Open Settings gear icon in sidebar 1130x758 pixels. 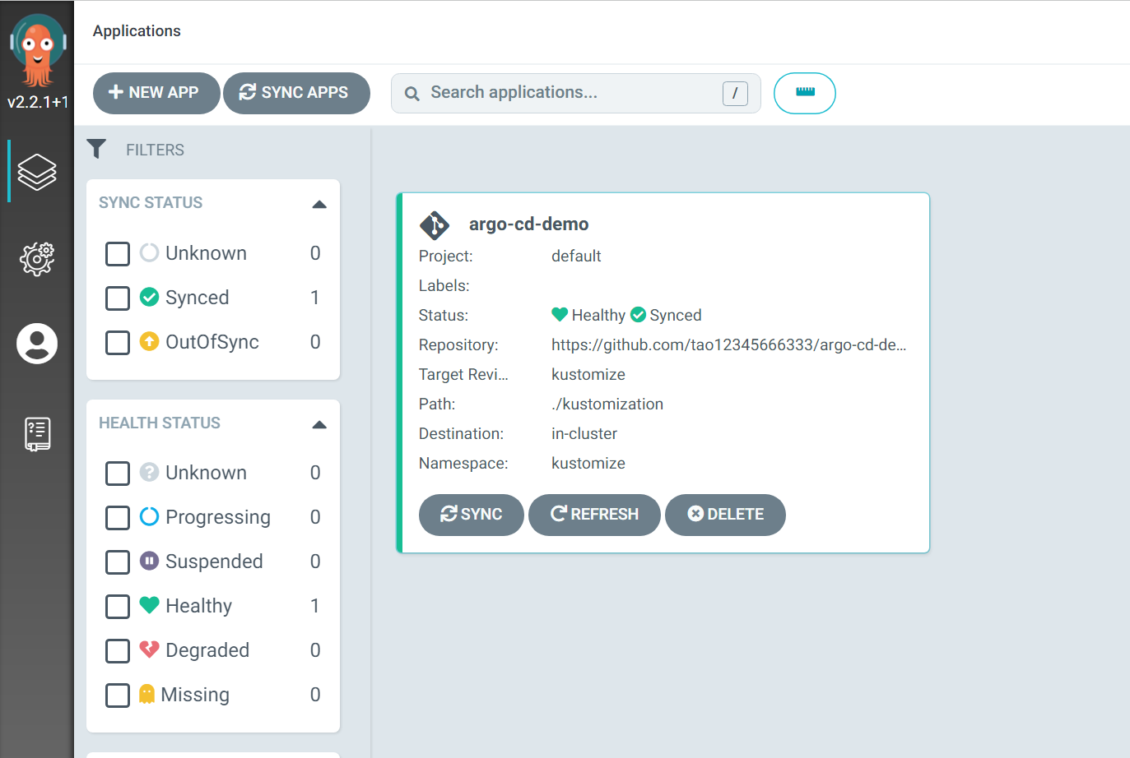point(37,259)
